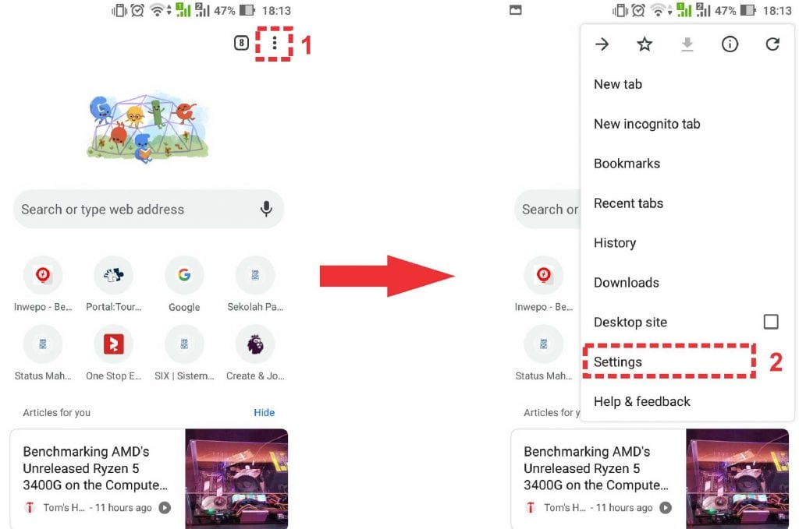Image resolution: width=799 pixels, height=529 pixels.
Task: Bookmark page with the star icon
Action: pos(645,44)
